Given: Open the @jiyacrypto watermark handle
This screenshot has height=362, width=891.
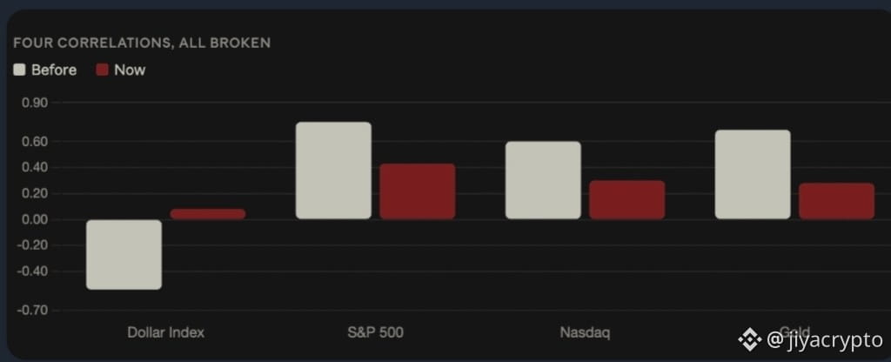Looking at the screenshot, I should (824, 340).
